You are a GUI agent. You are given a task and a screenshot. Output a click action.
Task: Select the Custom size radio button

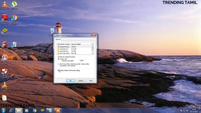[58, 59]
